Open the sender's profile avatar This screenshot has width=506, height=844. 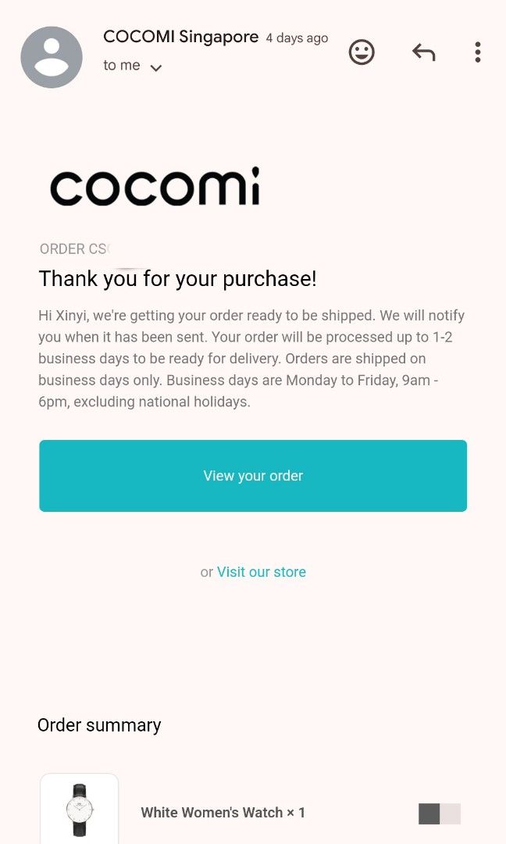click(52, 57)
